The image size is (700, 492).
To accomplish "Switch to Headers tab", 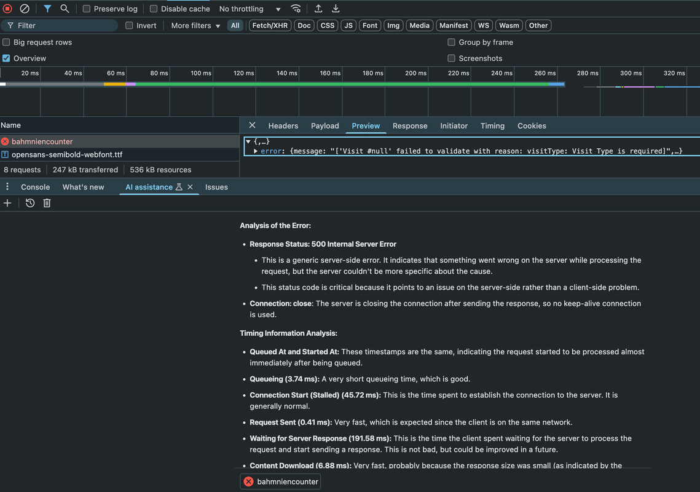I will pyautogui.click(x=283, y=125).
